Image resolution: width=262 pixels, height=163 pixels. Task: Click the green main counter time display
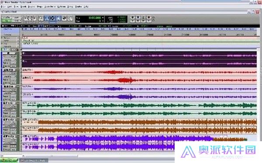pyautogui.click(x=95, y=18)
